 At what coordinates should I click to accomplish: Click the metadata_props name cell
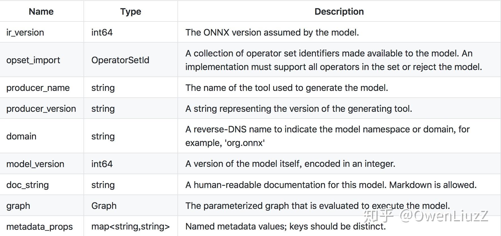pos(39,227)
